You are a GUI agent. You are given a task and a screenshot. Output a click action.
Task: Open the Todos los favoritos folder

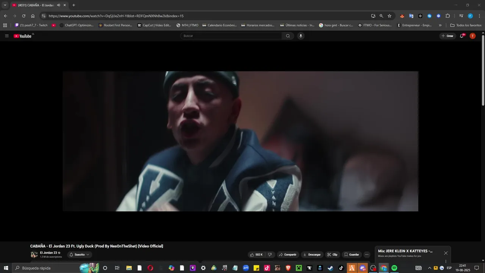point(466,25)
